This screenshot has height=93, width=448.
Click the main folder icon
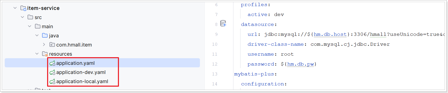(x=38, y=26)
